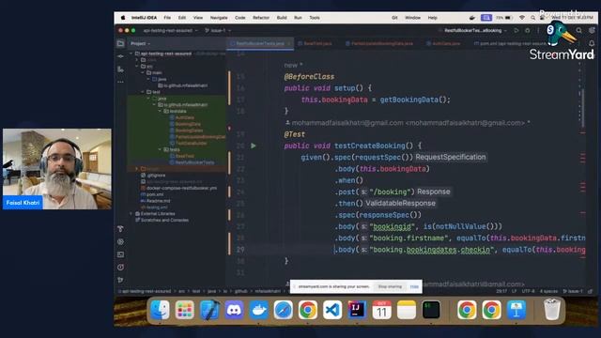
Task: Open Search Everywhere magnifier in IntelliJ
Action: click(x=578, y=30)
